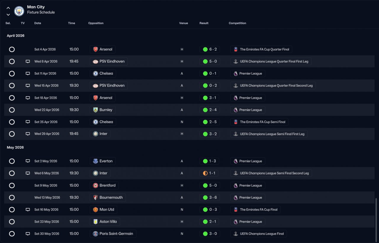Click Champions League icon in Quarter Final First Leg

[236, 61]
